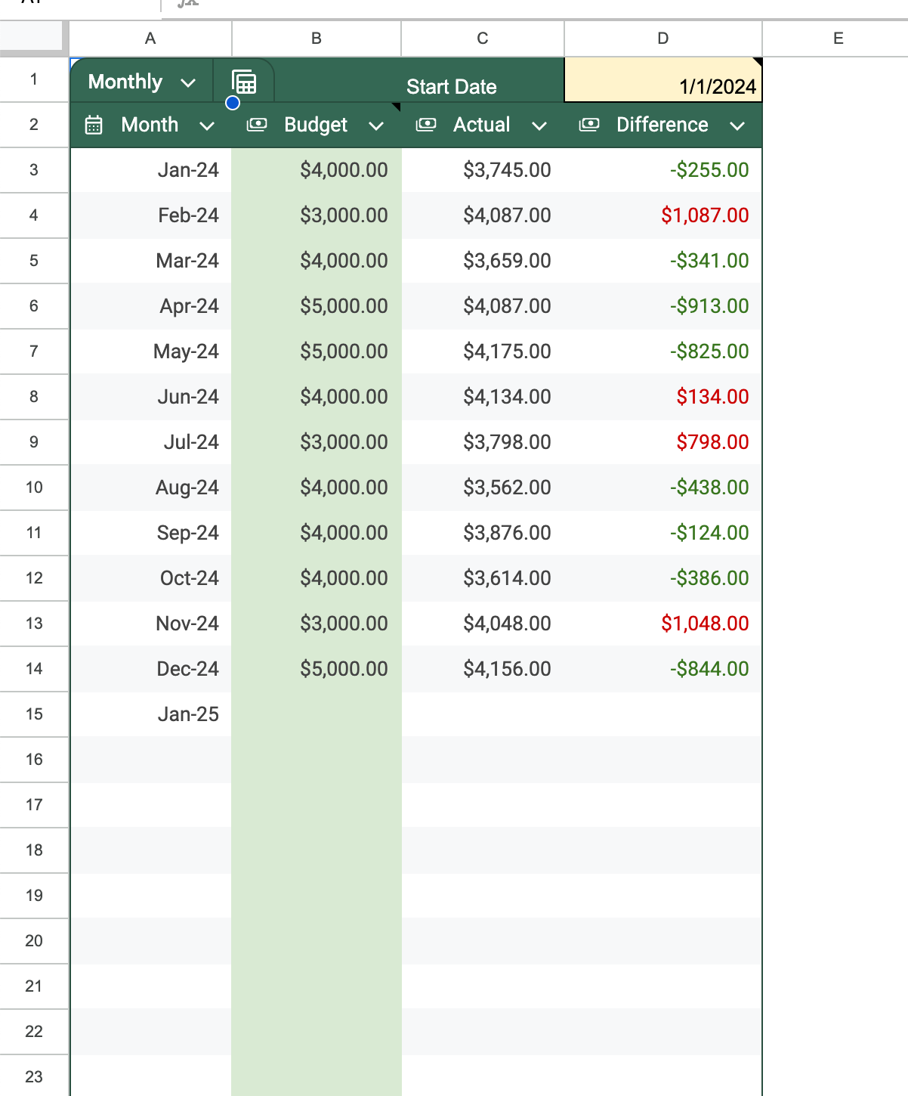
Task: Click the table view calculator icon
Action: click(x=244, y=82)
